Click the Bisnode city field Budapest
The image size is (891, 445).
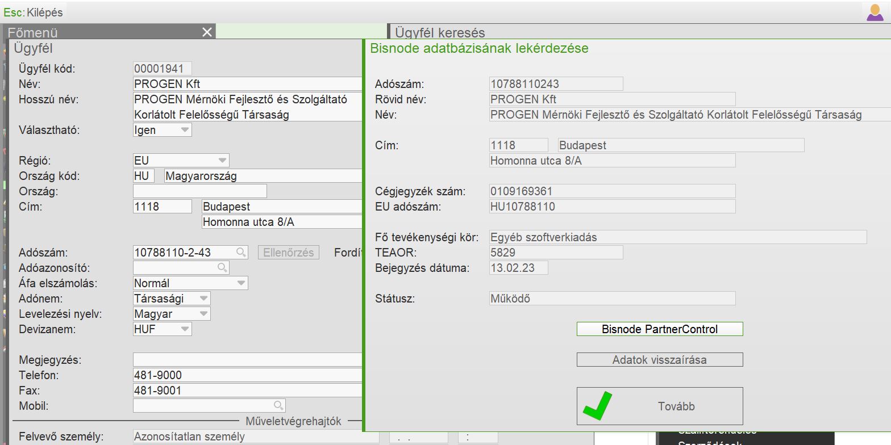tap(681, 145)
